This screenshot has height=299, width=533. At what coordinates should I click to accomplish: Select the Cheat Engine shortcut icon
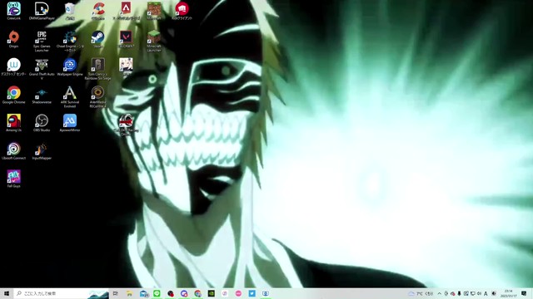[70, 41]
